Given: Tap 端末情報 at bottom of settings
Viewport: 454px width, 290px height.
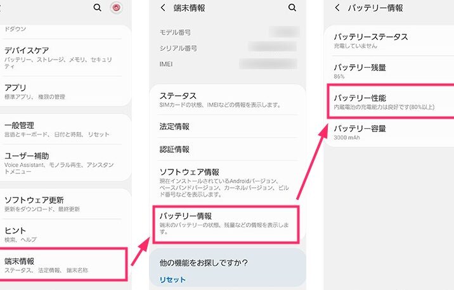Looking at the screenshot, I should (x=63, y=265).
